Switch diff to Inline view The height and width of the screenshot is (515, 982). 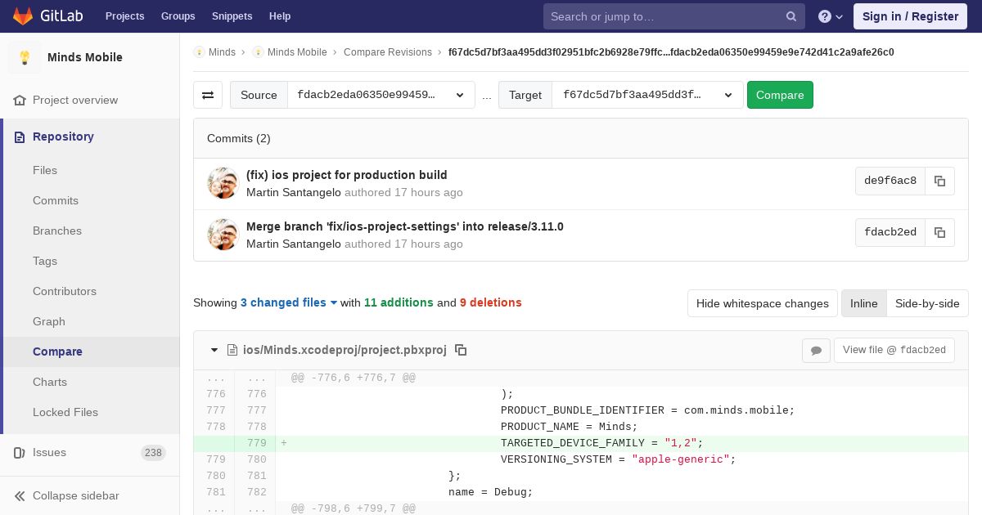863,303
